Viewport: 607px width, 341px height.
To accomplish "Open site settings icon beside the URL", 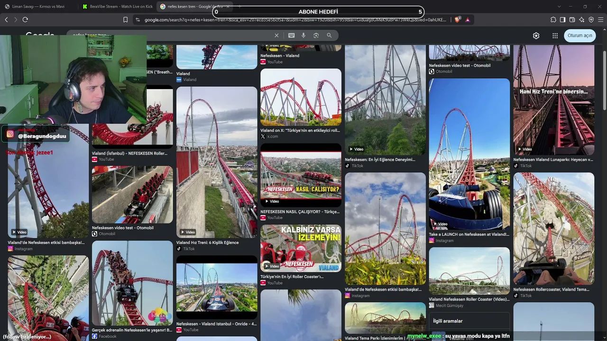I will [x=138, y=19].
